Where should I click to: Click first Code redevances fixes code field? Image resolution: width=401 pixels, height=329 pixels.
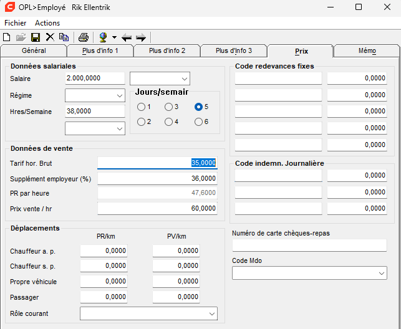278,78
